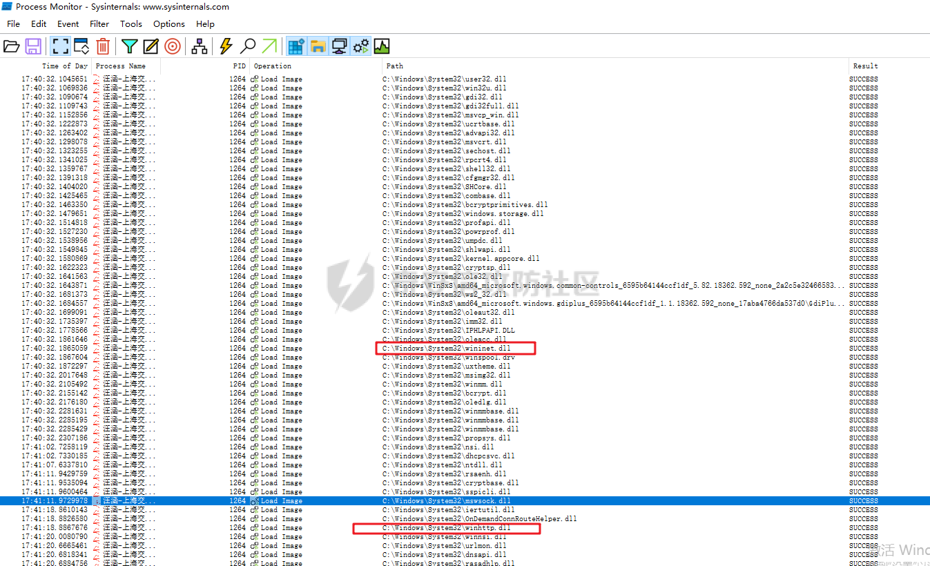Toggle the Capture events button

[x=60, y=46]
